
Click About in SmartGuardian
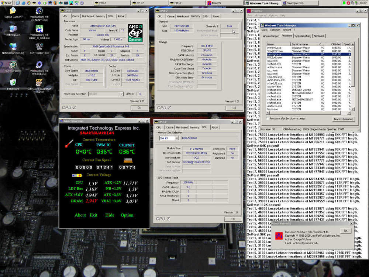[80, 215]
